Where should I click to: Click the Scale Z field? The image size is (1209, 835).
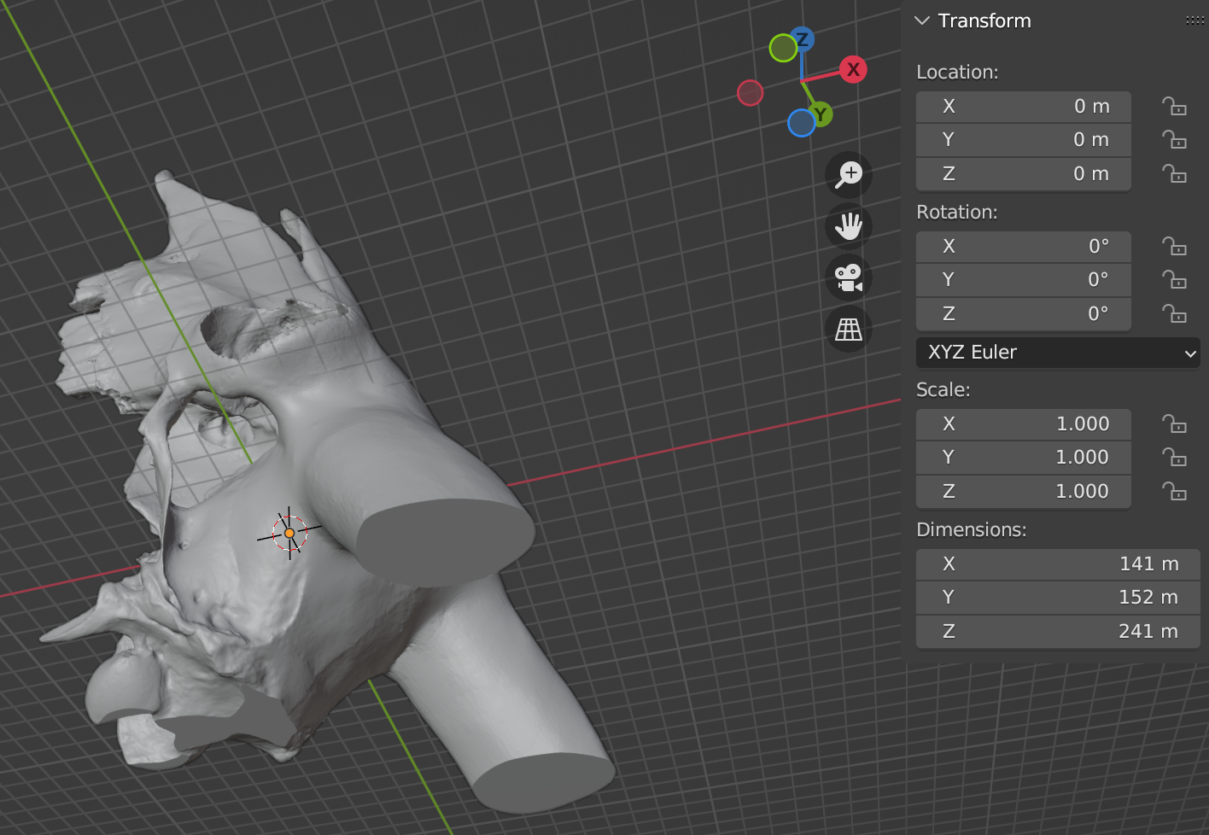[1024, 492]
